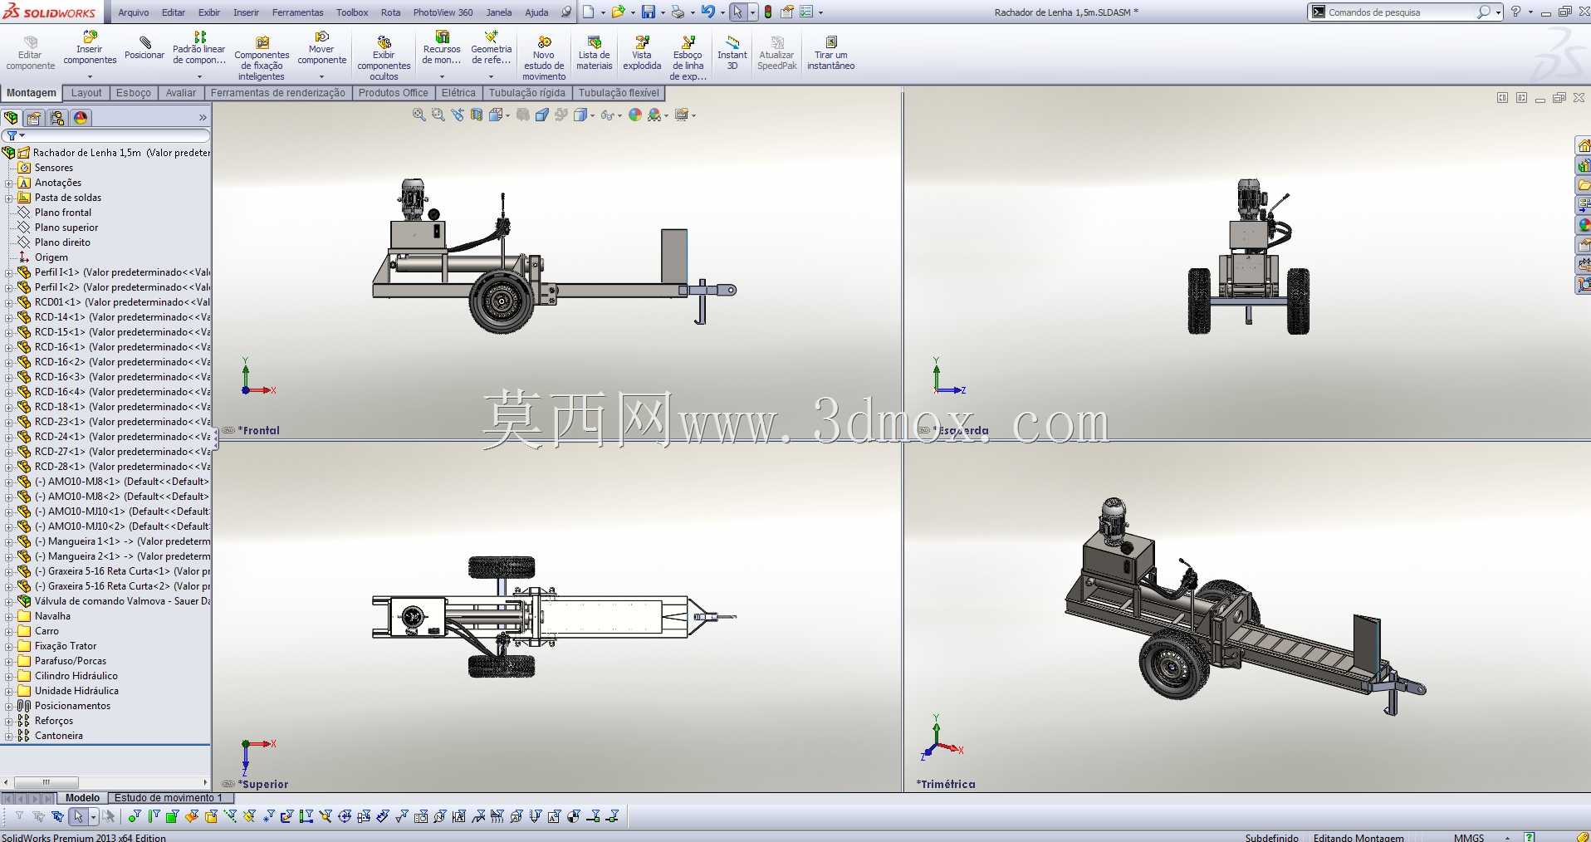Click the MMGS units status button
The height and width of the screenshot is (842, 1591).
coord(1469,838)
